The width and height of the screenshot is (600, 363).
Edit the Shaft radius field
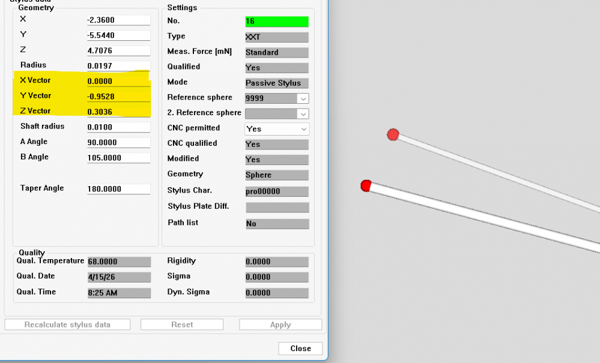tap(118, 127)
